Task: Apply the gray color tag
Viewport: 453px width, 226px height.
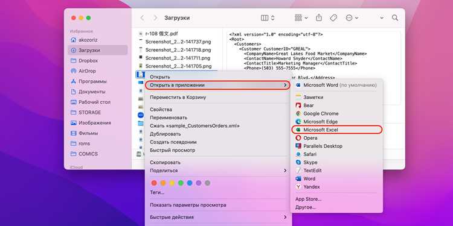Action: coord(207,183)
